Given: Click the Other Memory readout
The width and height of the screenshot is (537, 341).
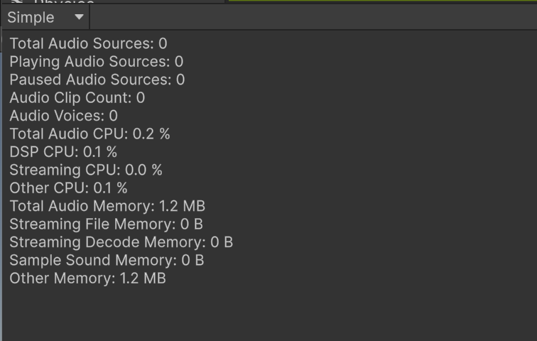Looking at the screenshot, I should click(87, 278).
